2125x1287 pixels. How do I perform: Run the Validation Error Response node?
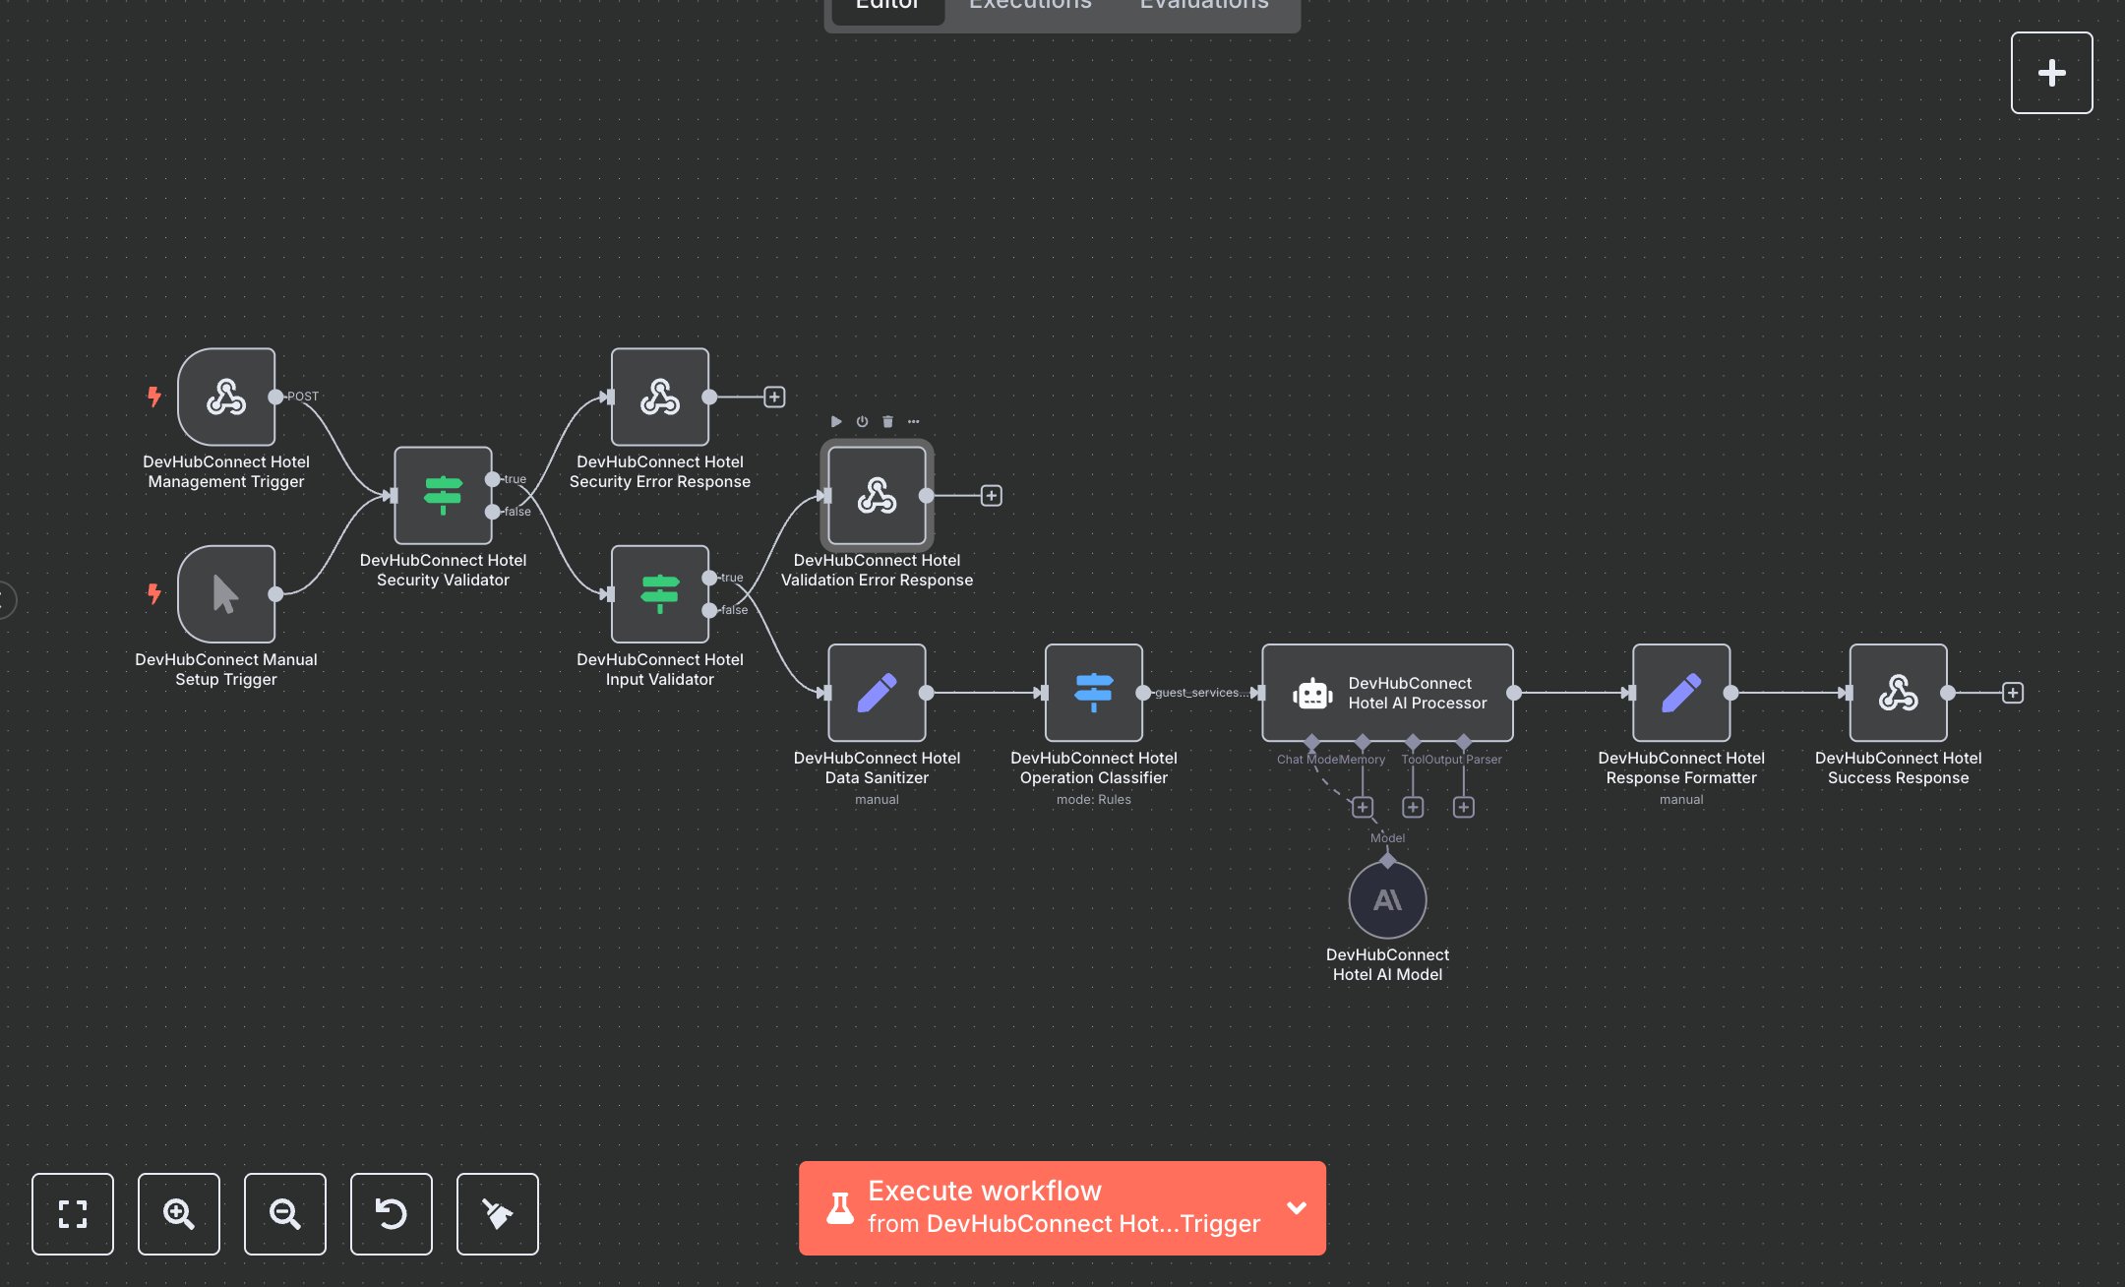[836, 421]
